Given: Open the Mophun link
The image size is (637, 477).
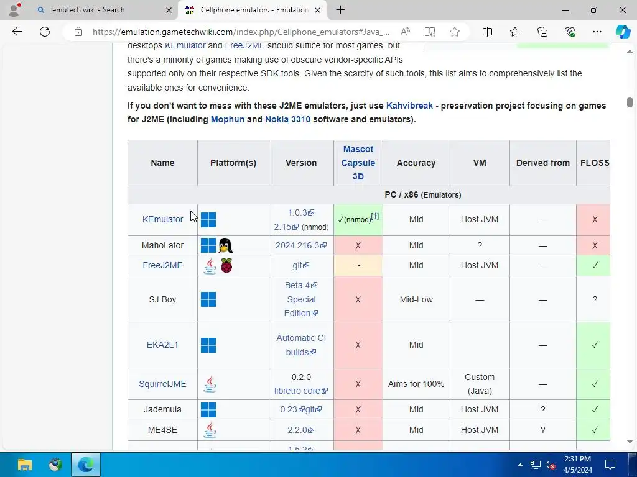Looking at the screenshot, I should pyautogui.click(x=228, y=119).
